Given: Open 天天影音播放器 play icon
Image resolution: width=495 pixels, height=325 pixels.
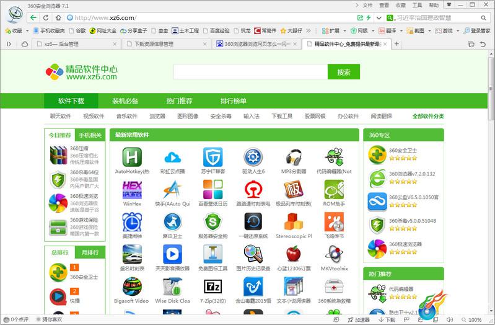Looking at the screenshot, I should [172, 254].
